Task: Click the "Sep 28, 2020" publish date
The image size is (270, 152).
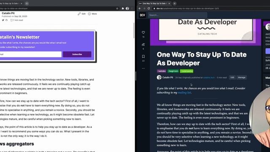Action: coord(21,16)
